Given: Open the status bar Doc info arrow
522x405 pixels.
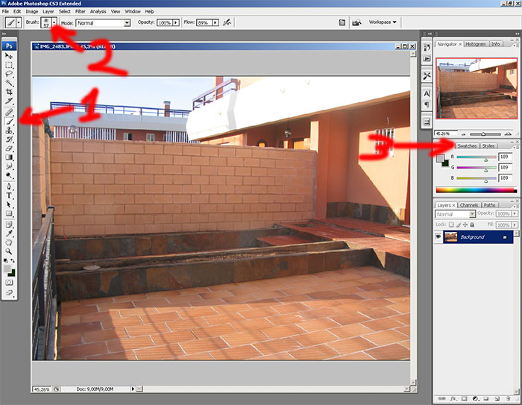Looking at the screenshot, I should tap(133, 389).
